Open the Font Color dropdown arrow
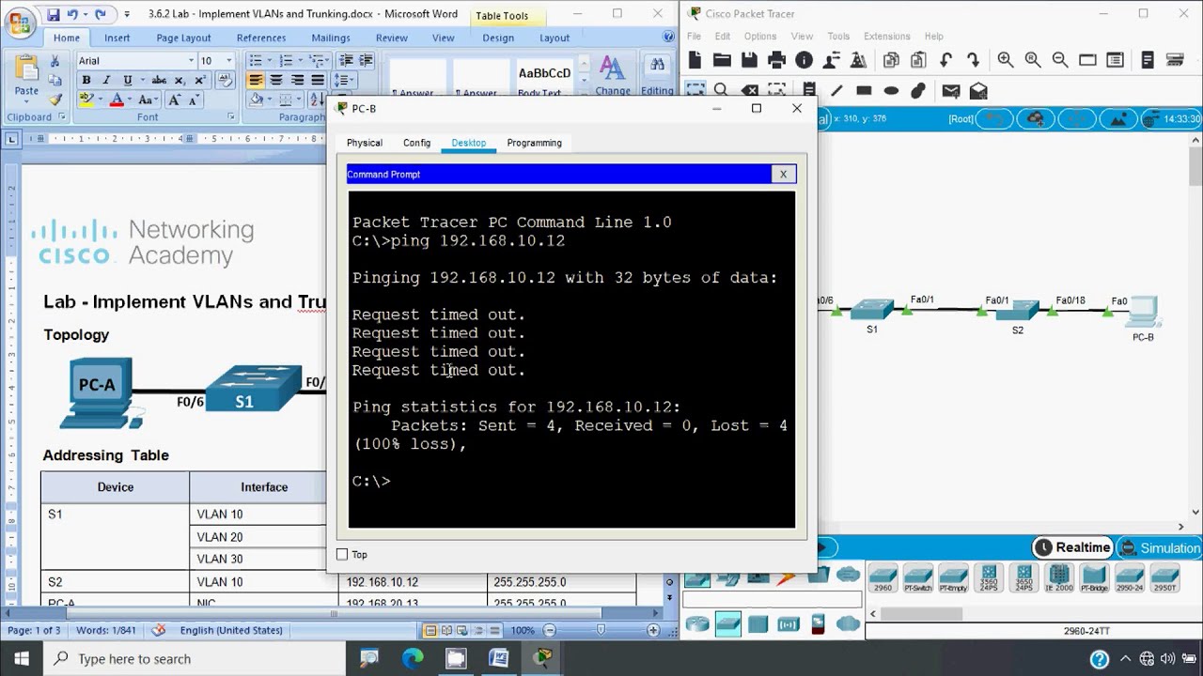Viewport: 1203px width, 676px height. [x=130, y=100]
